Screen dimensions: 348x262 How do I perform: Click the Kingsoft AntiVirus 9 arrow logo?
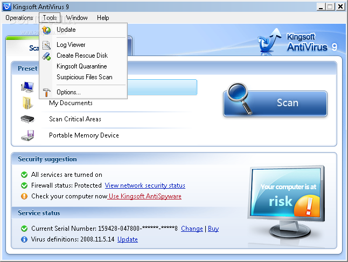click(269, 42)
